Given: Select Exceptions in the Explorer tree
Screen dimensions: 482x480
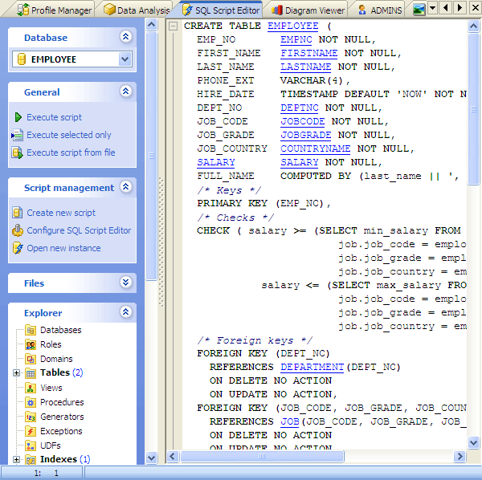Looking at the screenshot, I should click(x=61, y=431).
